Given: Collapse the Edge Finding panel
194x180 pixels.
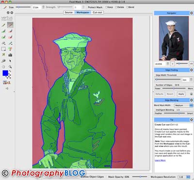Looking at the screenshot, I should click(192, 70).
